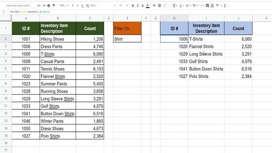The image size is (272, 153).
Task: Open the fill color picker
Action: click(154, 6)
